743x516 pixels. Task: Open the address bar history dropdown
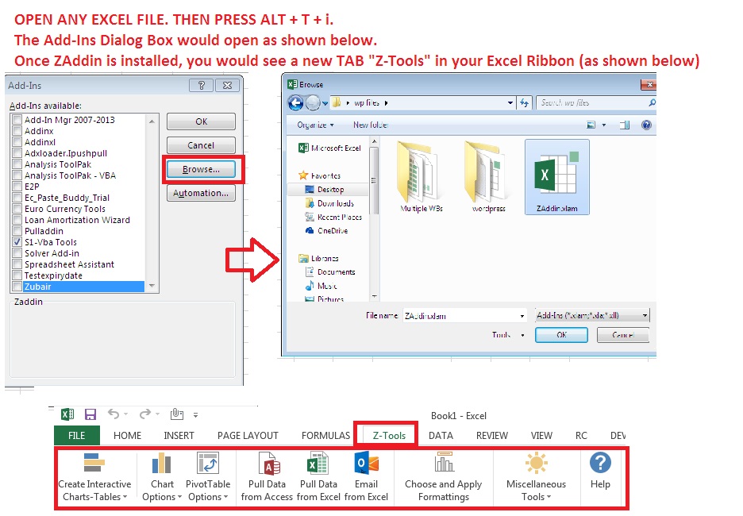coord(510,102)
